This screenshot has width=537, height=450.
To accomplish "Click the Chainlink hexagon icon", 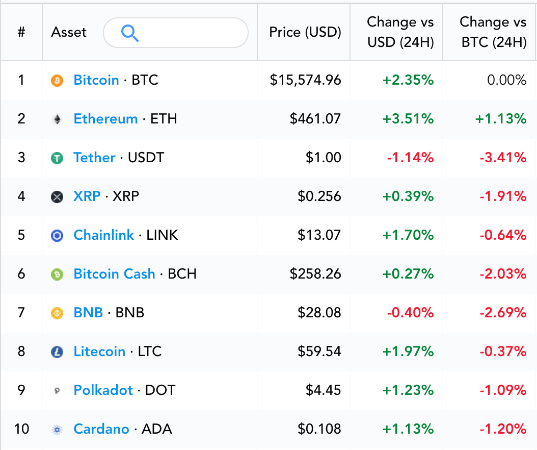I will click(58, 235).
